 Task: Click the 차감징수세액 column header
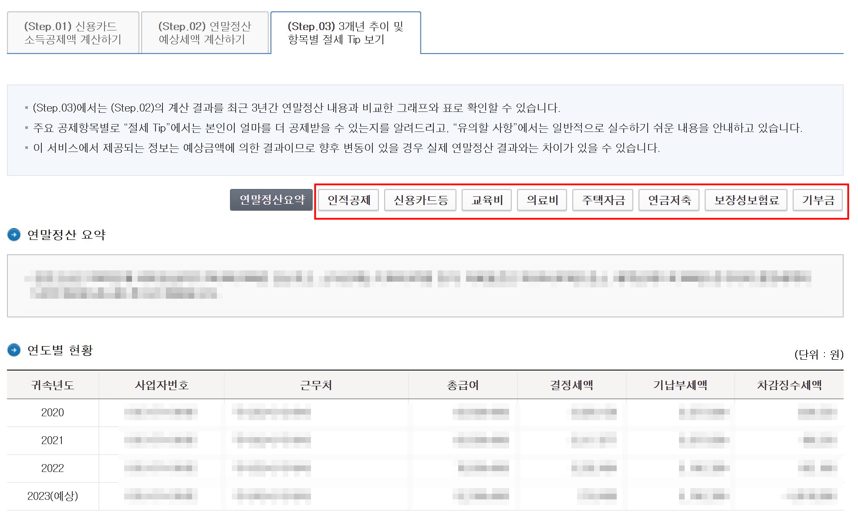point(789,385)
